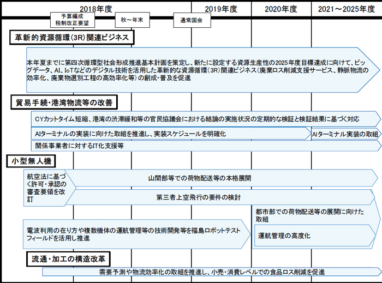Select the 貿易手続・港湾物流等の改善 heading

(x=64, y=103)
